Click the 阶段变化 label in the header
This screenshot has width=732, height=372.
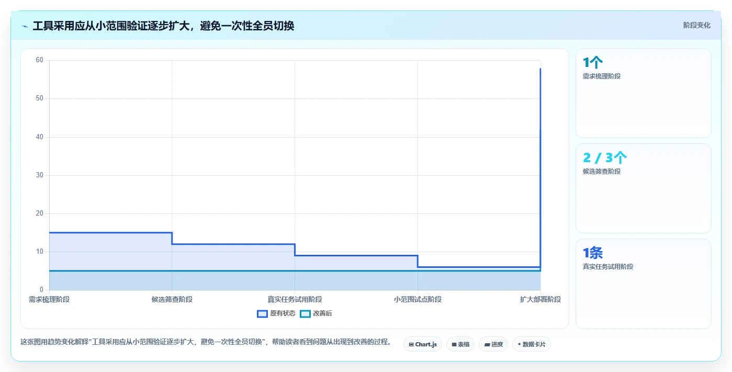[697, 25]
